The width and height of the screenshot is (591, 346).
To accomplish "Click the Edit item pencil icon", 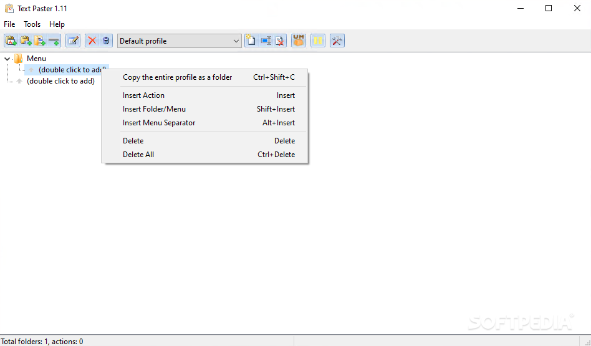I will click(x=73, y=41).
